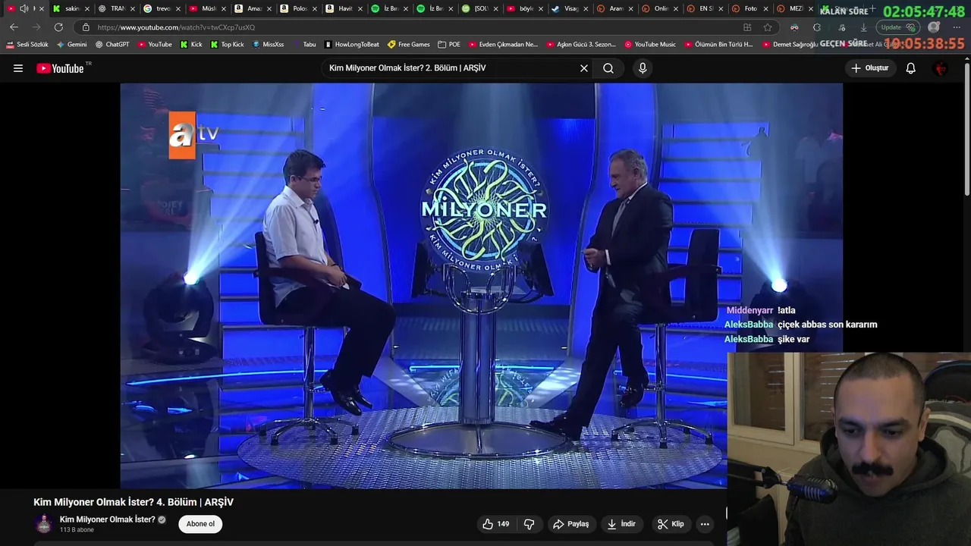Image resolution: width=971 pixels, height=546 pixels.
Task: Submit search with magnifier button
Action: click(x=608, y=68)
